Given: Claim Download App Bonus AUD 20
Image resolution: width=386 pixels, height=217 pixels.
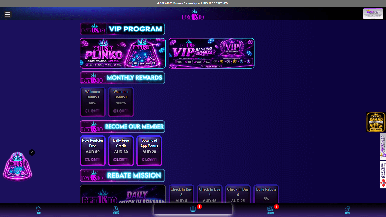Looking at the screenshot, I should point(149,151).
